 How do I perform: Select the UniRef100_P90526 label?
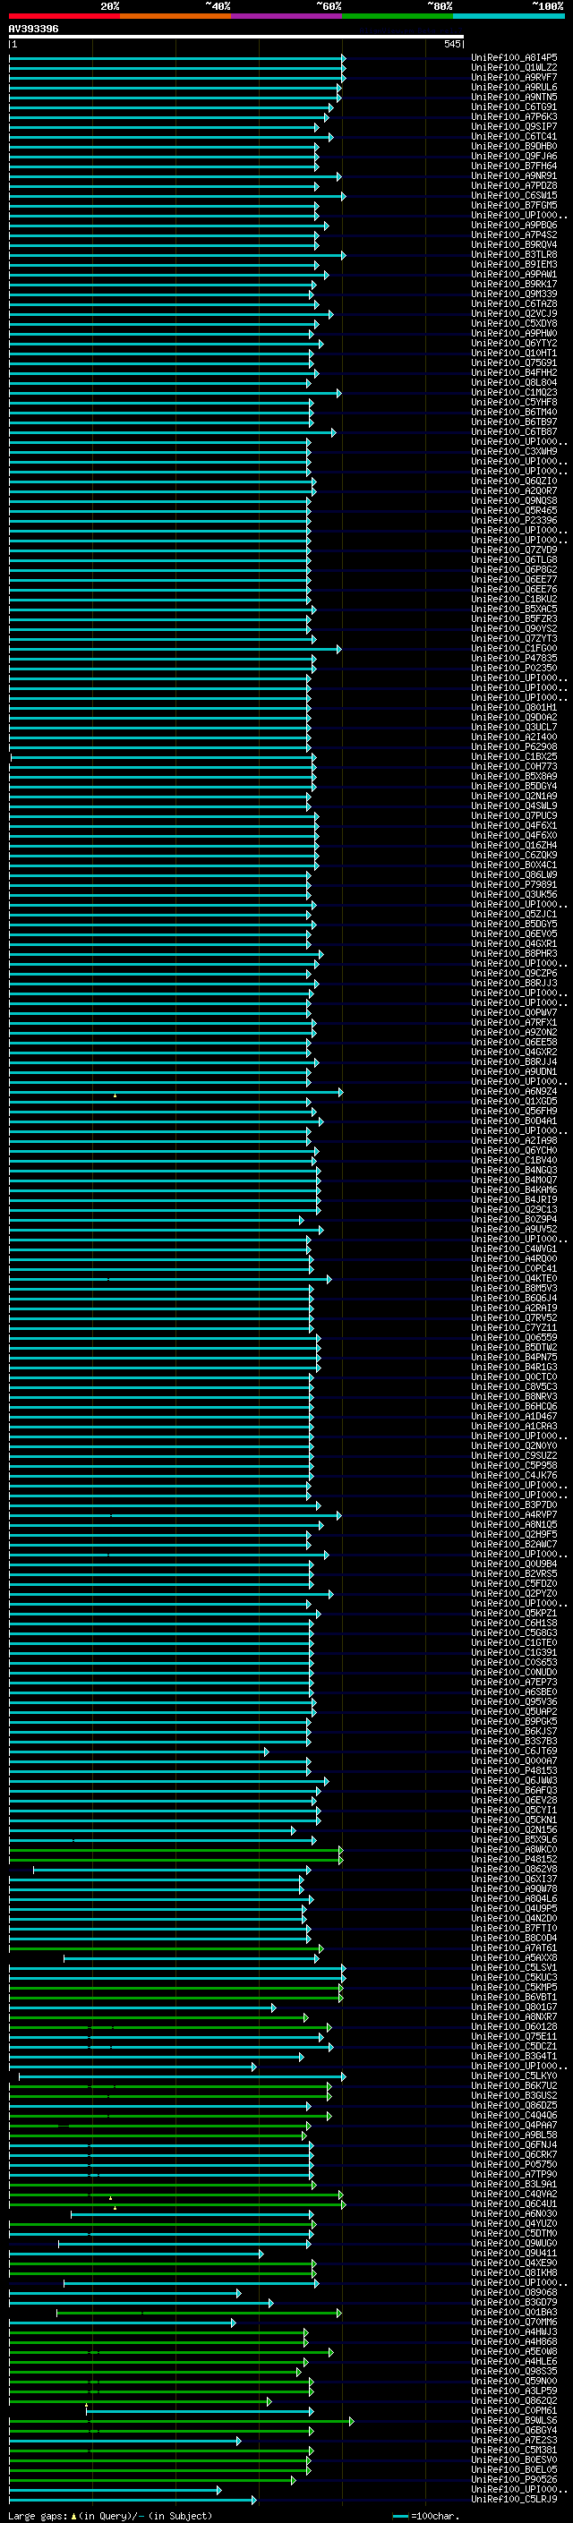click(x=514, y=2480)
